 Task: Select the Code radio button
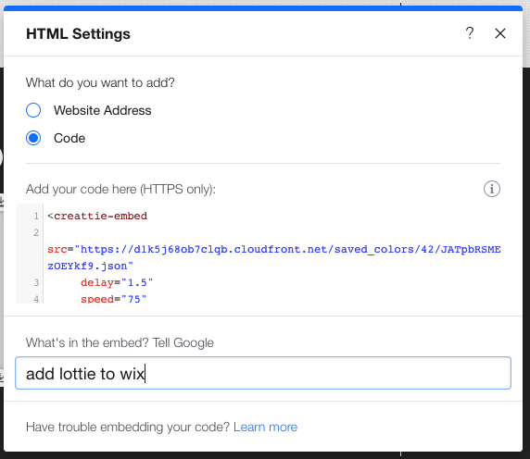[33, 138]
